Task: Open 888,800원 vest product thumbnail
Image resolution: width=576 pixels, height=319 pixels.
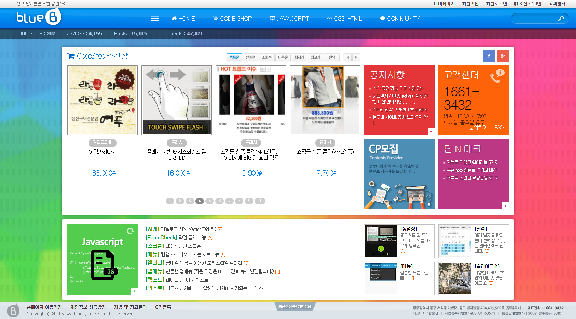Action: coord(325,100)
